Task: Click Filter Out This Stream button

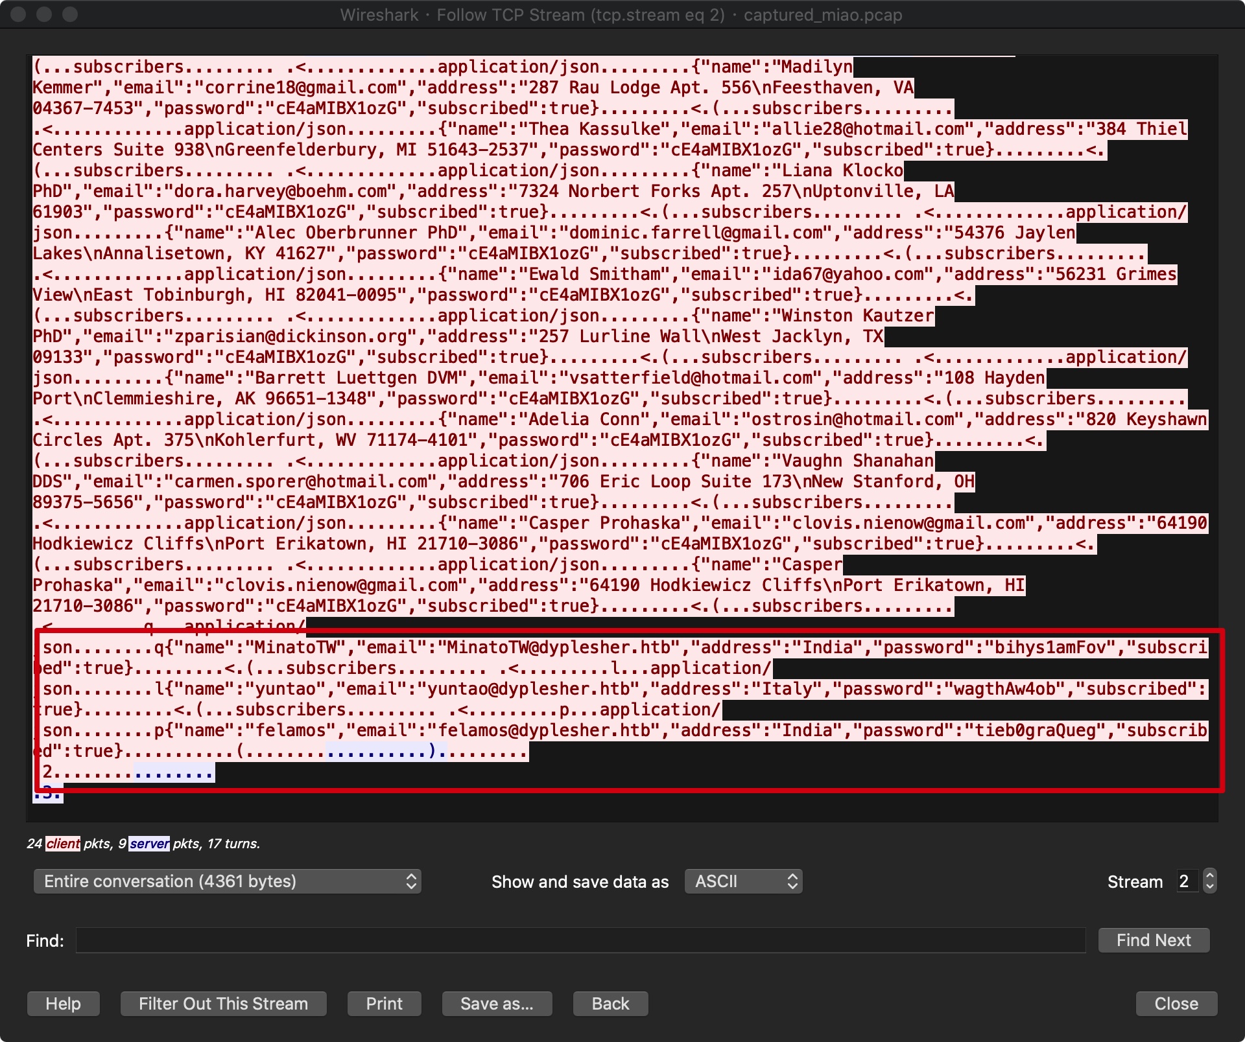Action: click(x=223, y=1004)
